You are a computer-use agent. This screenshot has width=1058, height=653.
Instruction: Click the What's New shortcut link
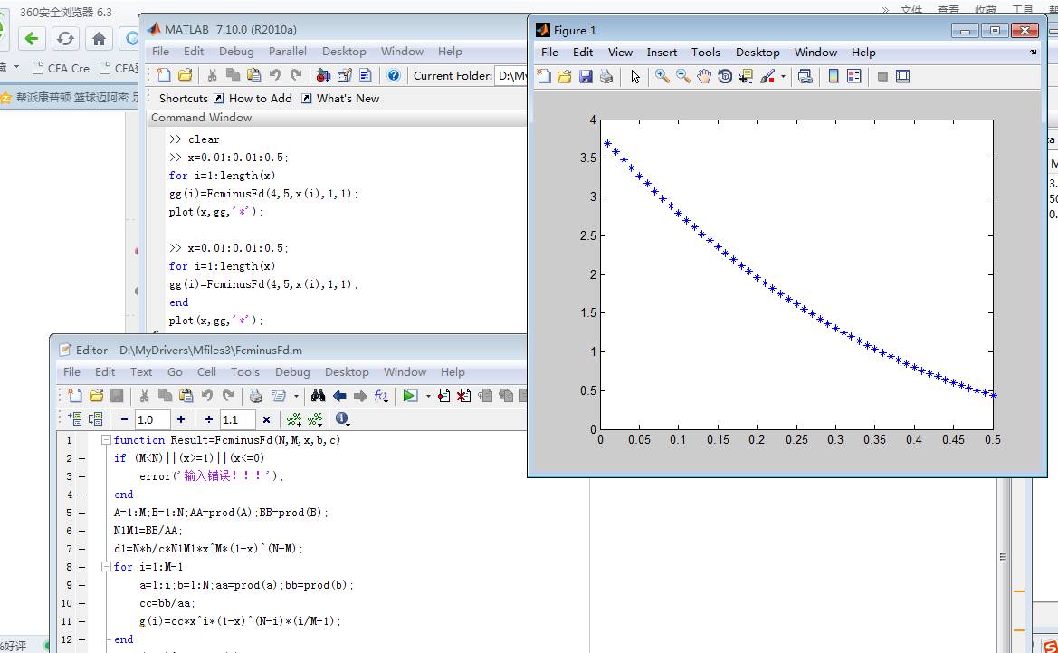click(348, 99)
